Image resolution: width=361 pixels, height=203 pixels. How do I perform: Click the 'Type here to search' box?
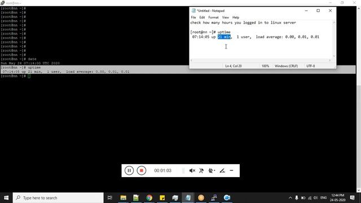(58, 198)
